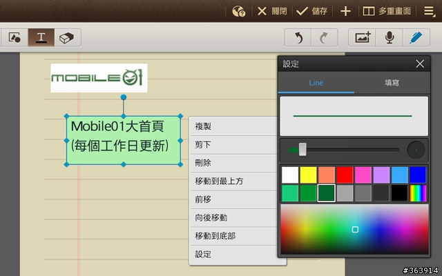Screen dimensions: 442x276
Task: Insert an image with picture-plus icon
Action: [x=362, y=37]
